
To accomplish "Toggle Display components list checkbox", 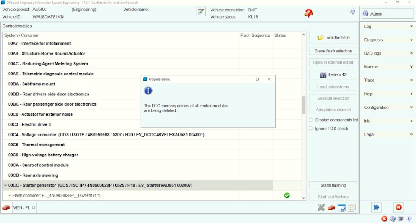I will point(311,120).
